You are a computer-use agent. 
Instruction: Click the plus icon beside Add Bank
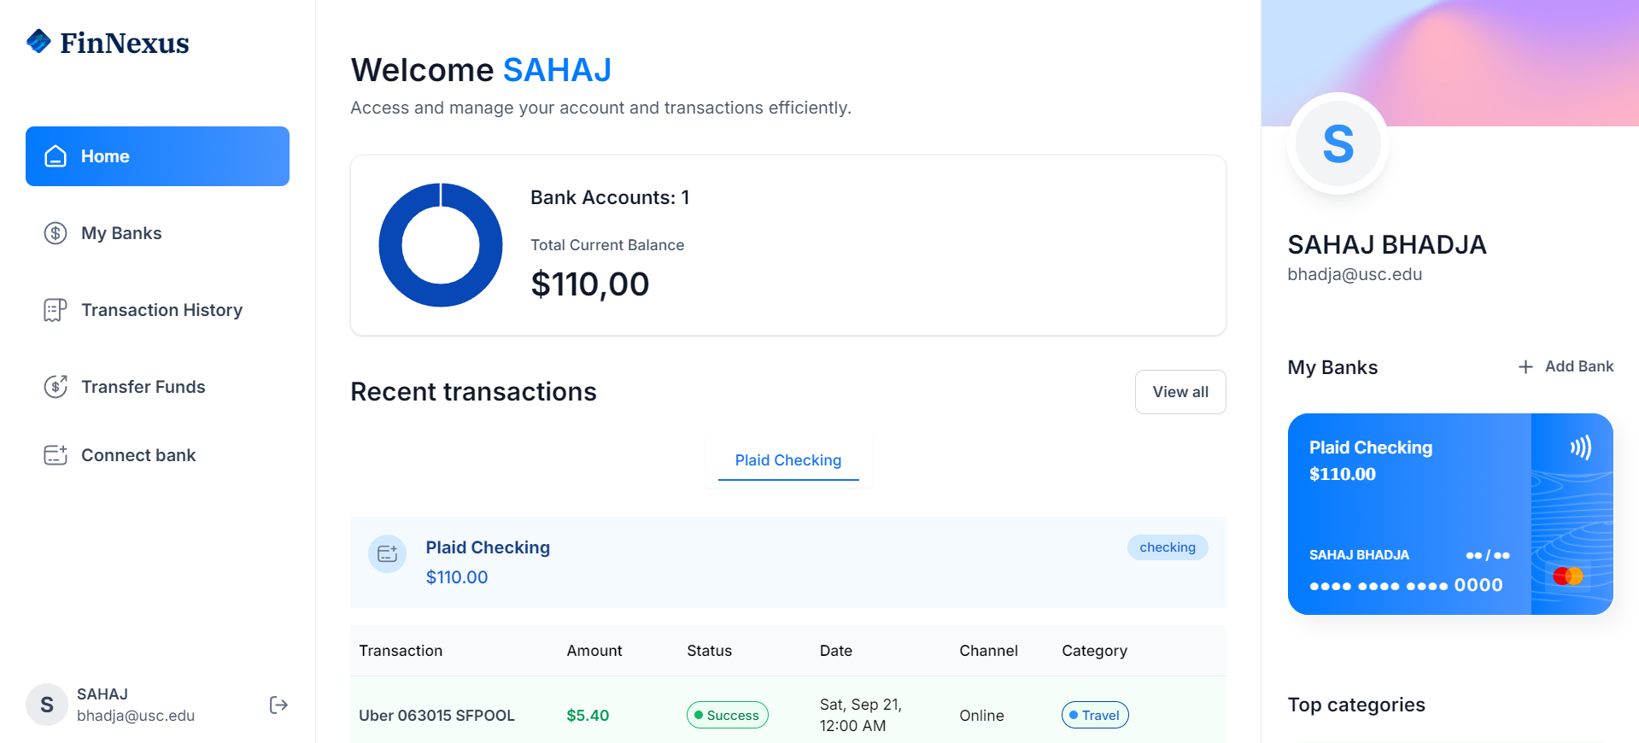pyautogui.click(x=1525, y=366)
